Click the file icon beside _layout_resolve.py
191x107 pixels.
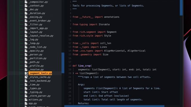click(26, 36)
